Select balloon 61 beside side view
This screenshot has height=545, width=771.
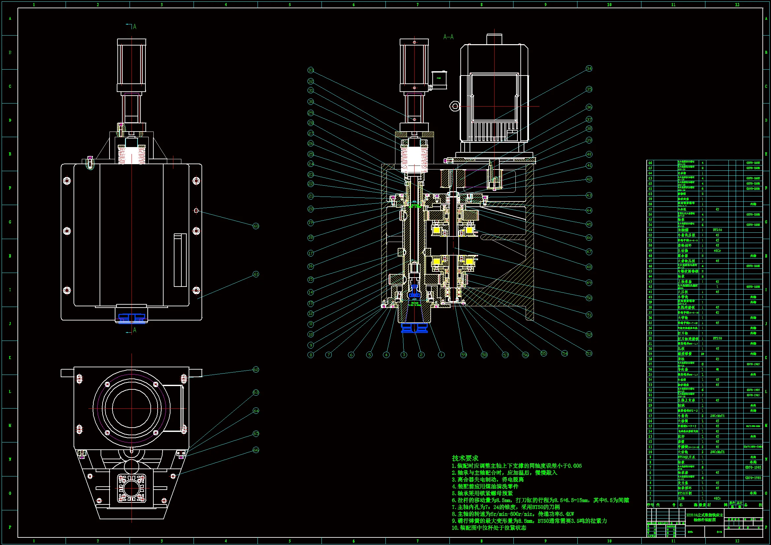point(256,274)
